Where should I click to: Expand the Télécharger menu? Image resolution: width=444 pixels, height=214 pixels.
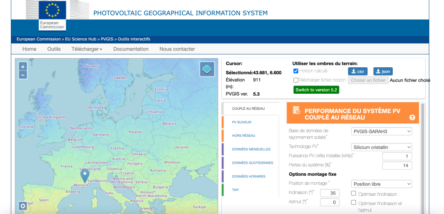point(87,49)
